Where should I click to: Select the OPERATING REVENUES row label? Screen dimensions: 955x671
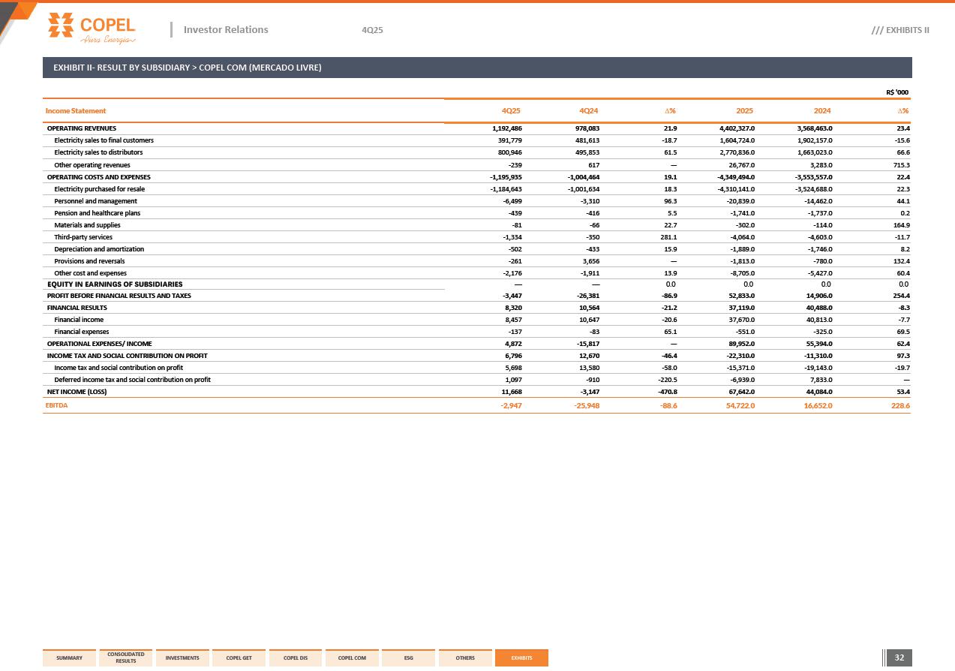82,128
